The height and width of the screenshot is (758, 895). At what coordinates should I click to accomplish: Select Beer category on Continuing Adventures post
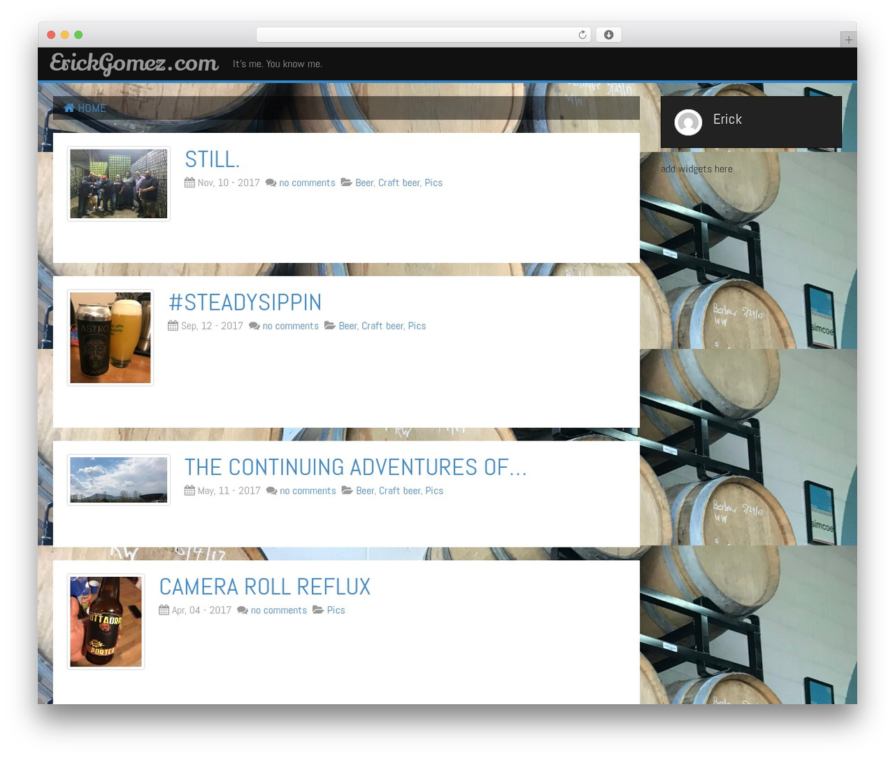pos(365,491)
